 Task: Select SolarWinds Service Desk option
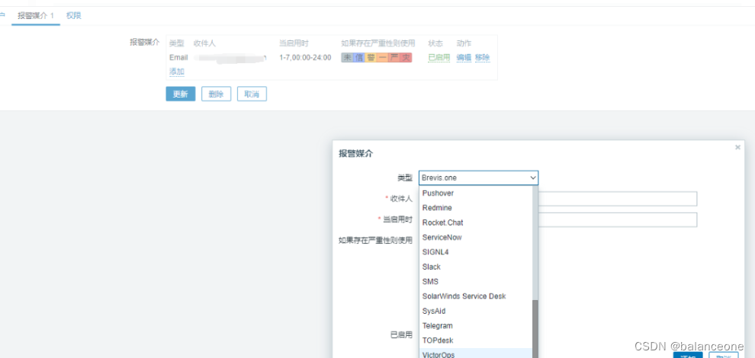coord(475,296)
